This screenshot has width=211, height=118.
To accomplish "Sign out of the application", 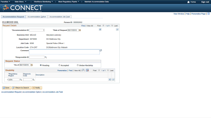I will (x=205, y=2).
